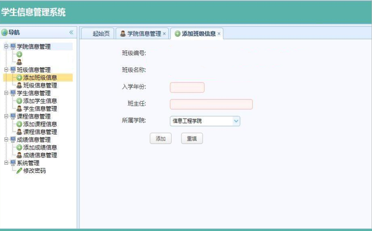Click computer icon beside 成绩信息管理 parent node
Screen dimensions: 372x231
pyautogui.click(x=13, y=140)
